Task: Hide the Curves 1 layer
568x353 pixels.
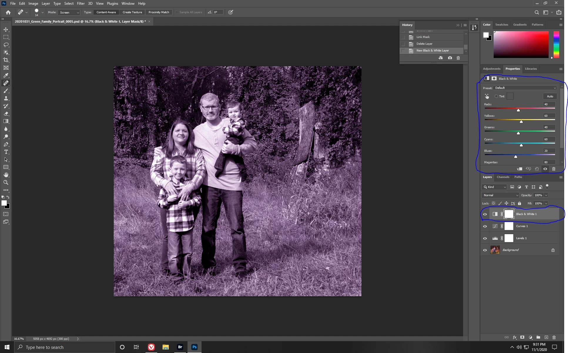Action: 485,226
